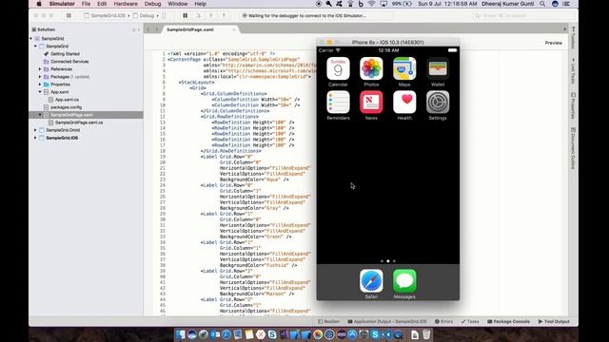609x342 pixels.
Task: Open Finder from the macOS dock
Action: click(x=181, y=334)
